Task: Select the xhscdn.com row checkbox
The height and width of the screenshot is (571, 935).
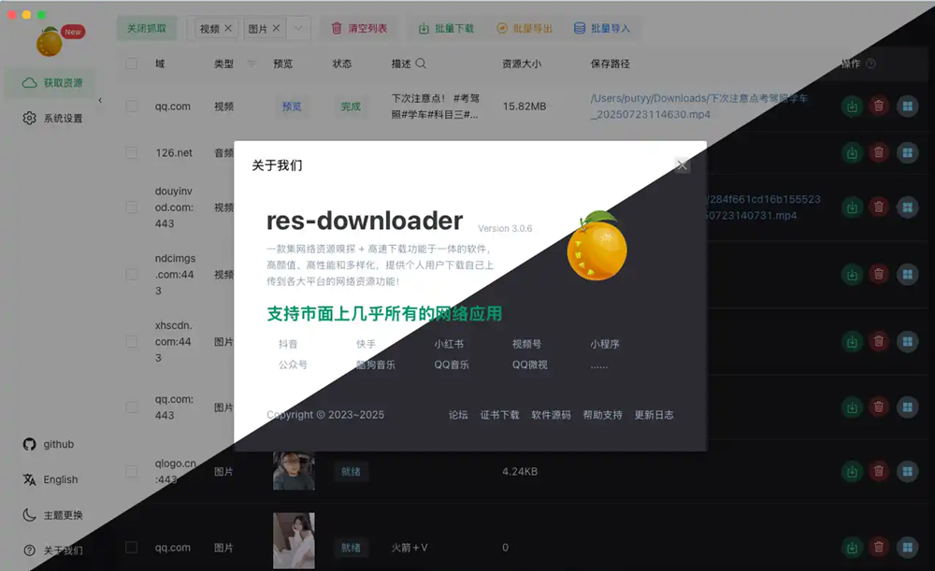Action: 132,341
